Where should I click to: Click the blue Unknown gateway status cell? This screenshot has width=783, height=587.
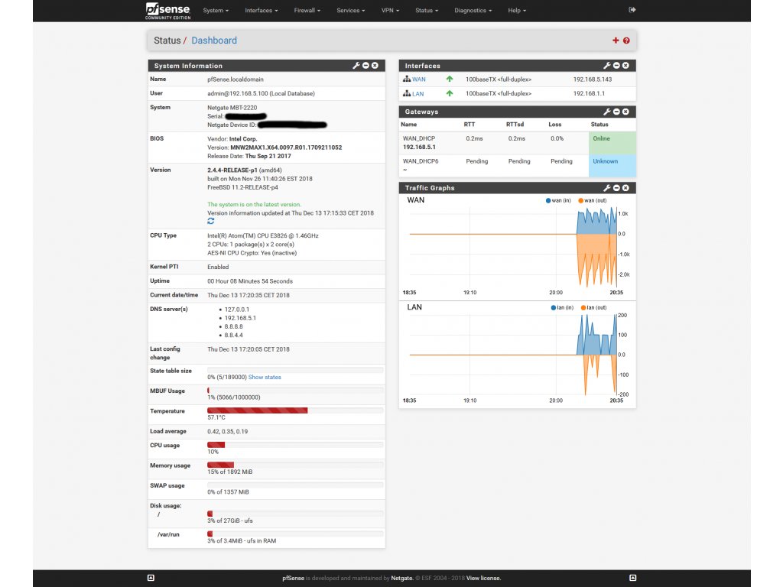(612, 166)
